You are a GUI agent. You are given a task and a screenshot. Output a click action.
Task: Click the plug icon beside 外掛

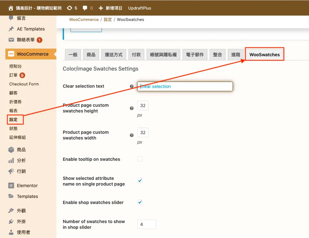(11, 221)
